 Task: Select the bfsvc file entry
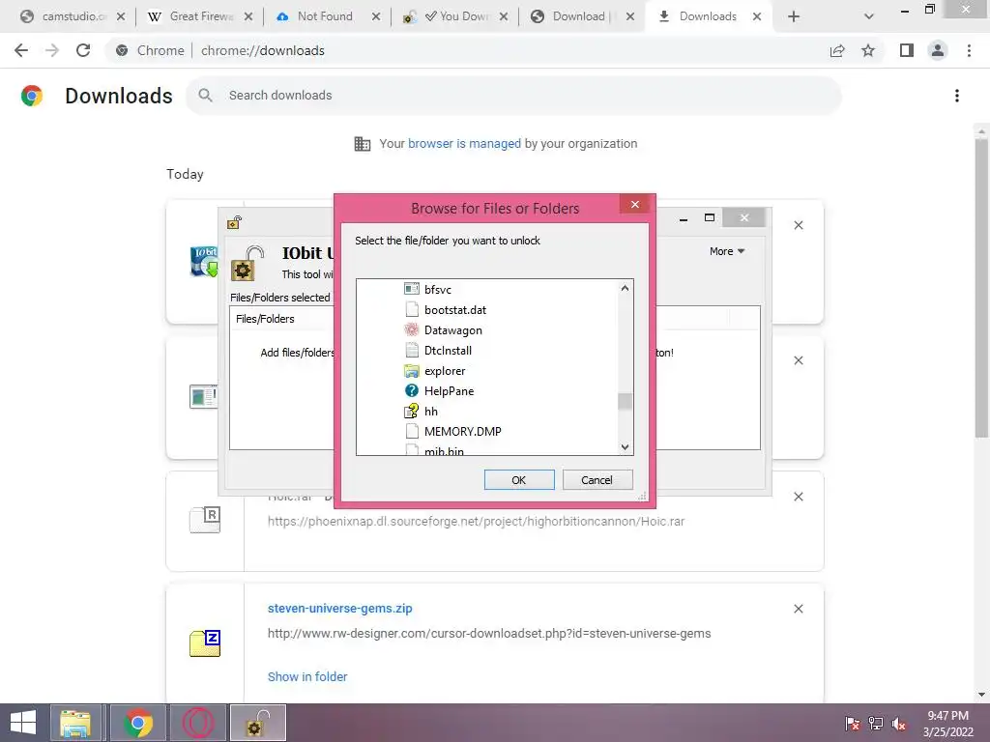[x=438, y=290]
